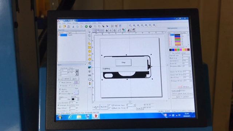
Task: Click the dark Redo arrow icon
Action: click(x=90, y=27)
